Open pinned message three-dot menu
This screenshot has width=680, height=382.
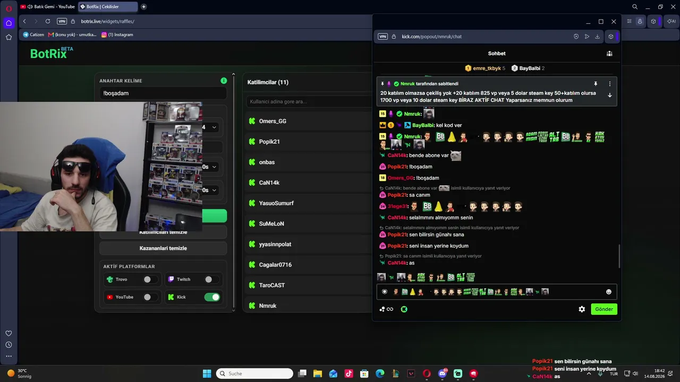pos(610,84)
